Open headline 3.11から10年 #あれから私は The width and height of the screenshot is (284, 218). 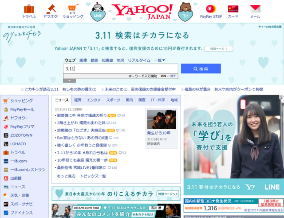[x=83, y=153]
